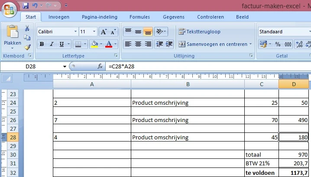Apply percent style to the cell

pos(278,44)
